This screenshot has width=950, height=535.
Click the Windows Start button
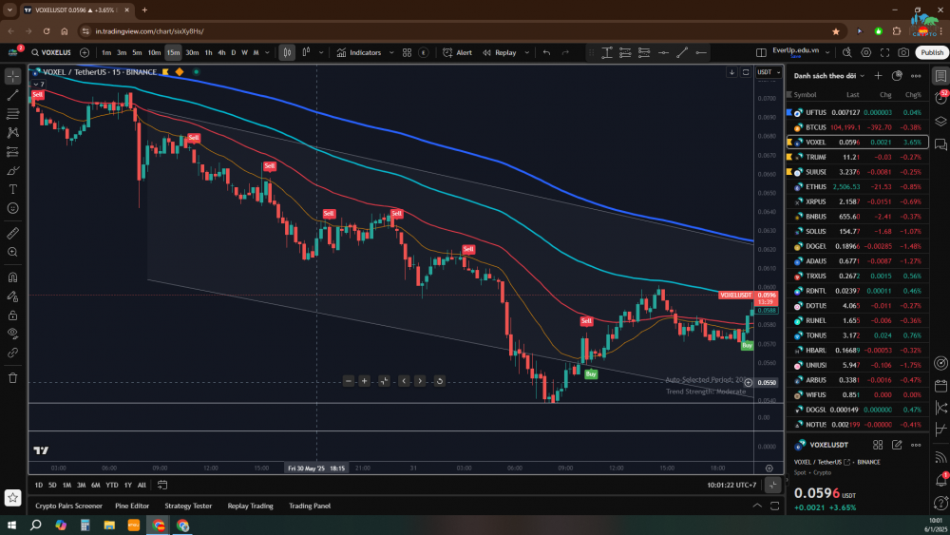pyautogui.click(x=11, y=525)
